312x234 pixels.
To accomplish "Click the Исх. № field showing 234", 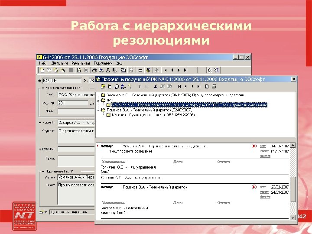I will (73, 103).
